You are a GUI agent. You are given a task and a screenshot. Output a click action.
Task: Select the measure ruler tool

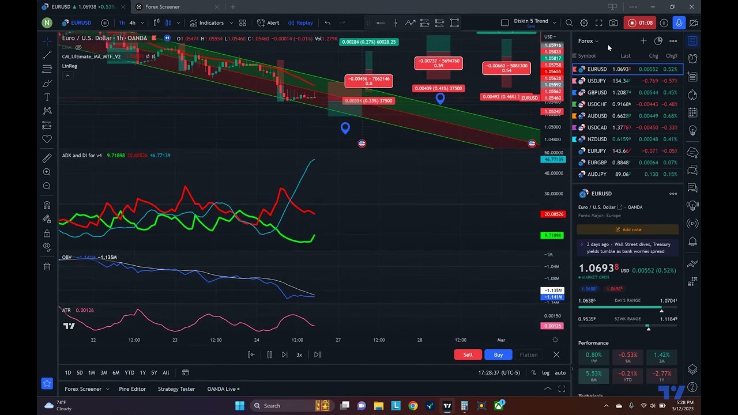click(47, 158)
